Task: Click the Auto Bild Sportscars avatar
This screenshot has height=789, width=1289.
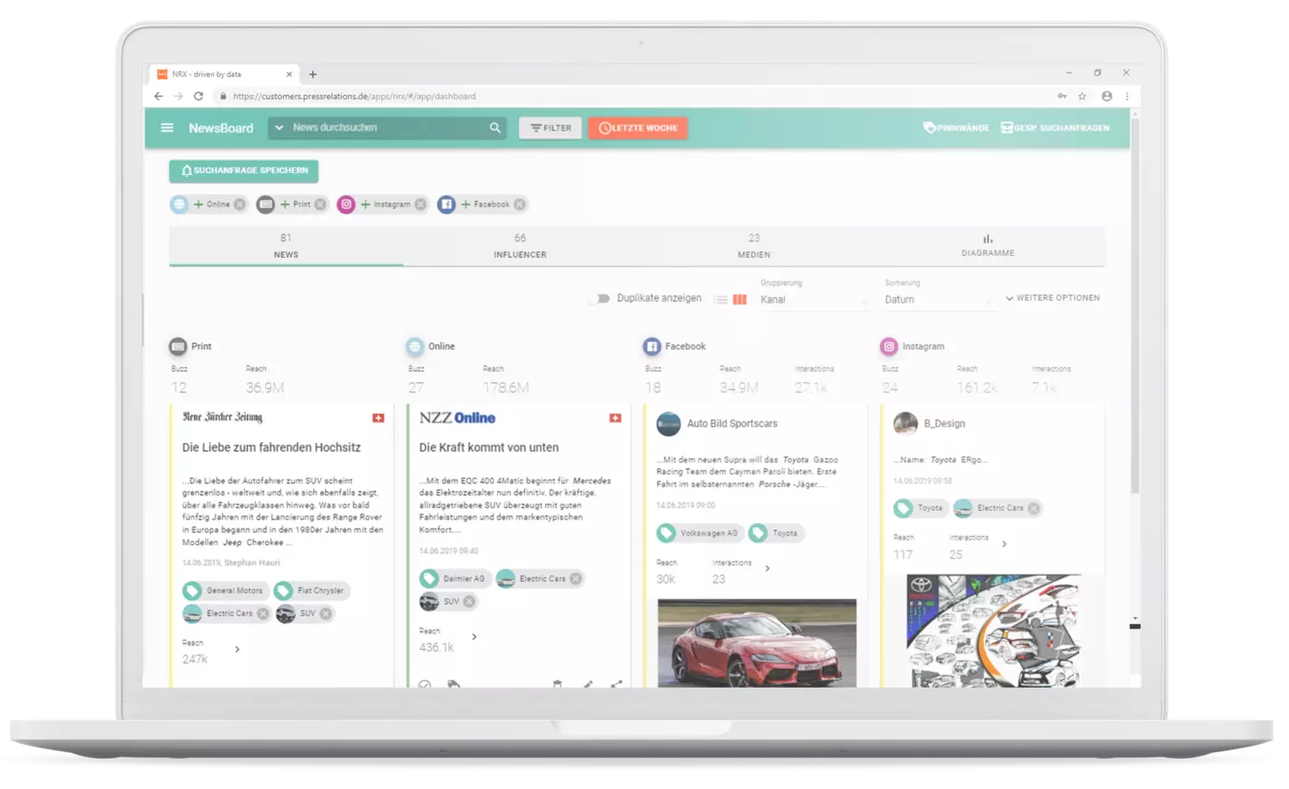Action: click(x=668, y=424)
